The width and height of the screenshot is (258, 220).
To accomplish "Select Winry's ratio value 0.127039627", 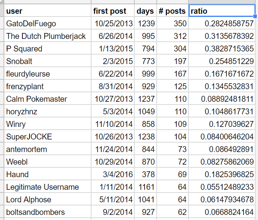I will tap(222, 124).
